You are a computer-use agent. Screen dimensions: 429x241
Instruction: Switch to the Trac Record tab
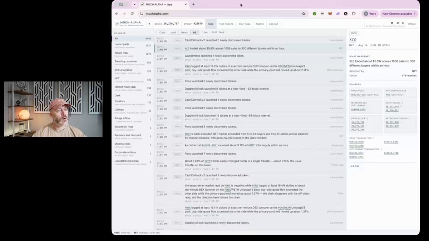click(226, 24)
